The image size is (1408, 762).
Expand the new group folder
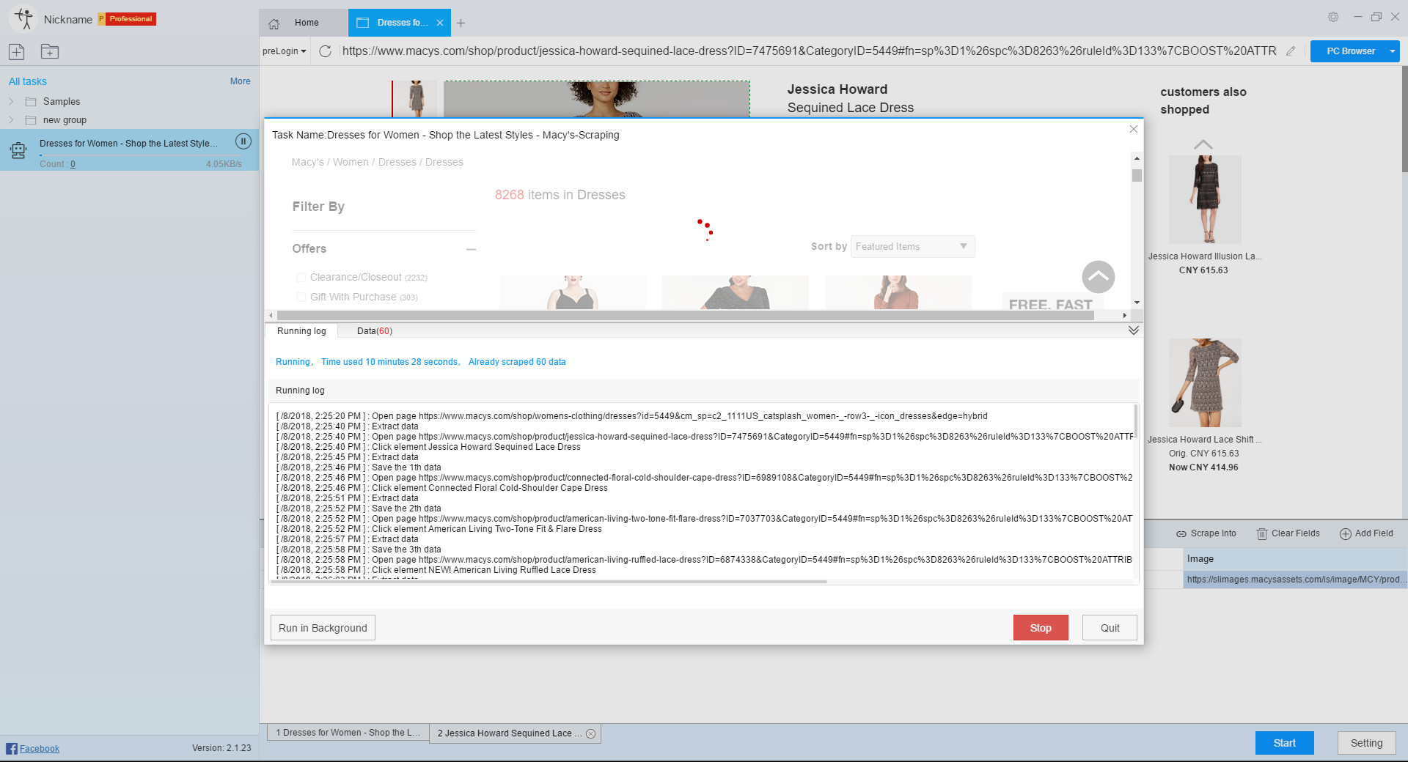pos(11,120)
